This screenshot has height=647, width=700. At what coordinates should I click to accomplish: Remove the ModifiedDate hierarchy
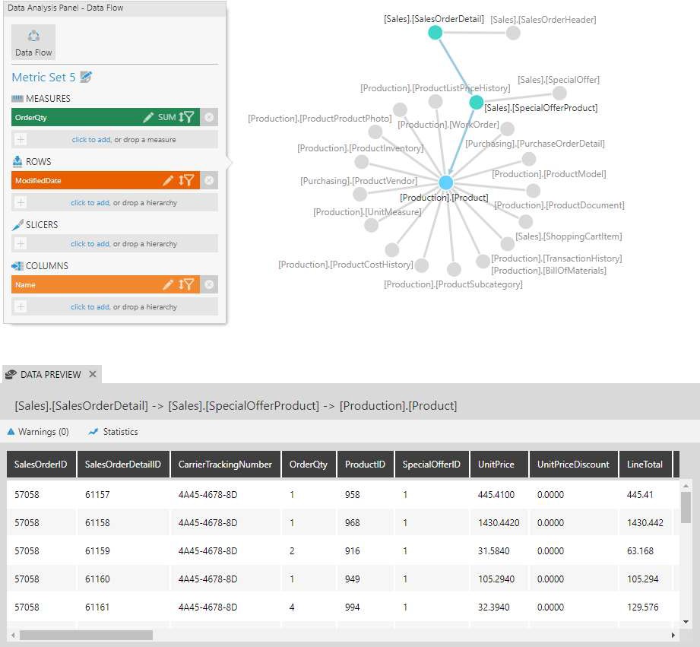(209, 180)
